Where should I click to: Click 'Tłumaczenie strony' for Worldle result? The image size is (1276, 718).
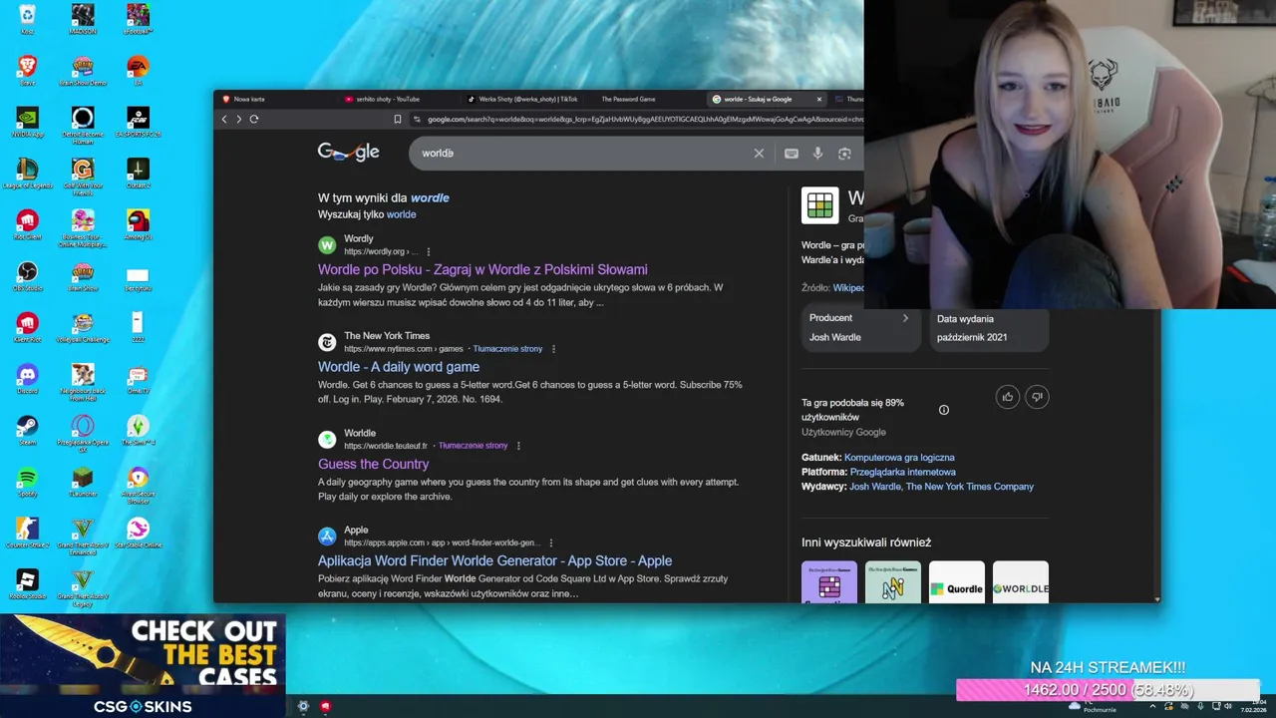coord(473,446)
